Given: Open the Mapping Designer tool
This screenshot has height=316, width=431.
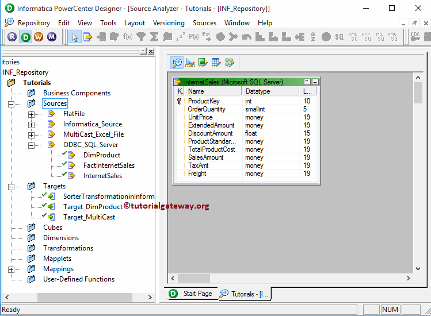Looking at the screenshot, I should (229, 63).
